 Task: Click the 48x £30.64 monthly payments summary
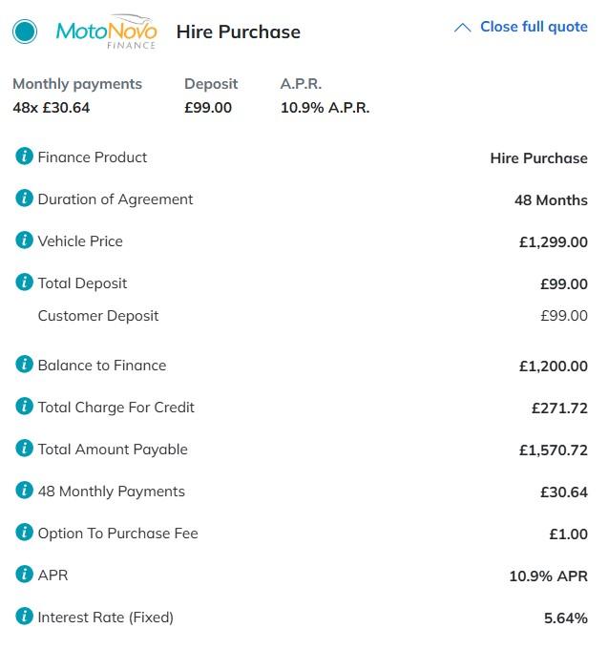(x=52, y=108)
